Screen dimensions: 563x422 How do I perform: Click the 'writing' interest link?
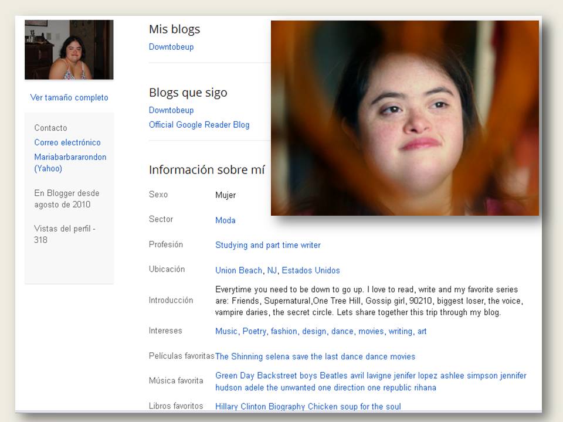400,331
